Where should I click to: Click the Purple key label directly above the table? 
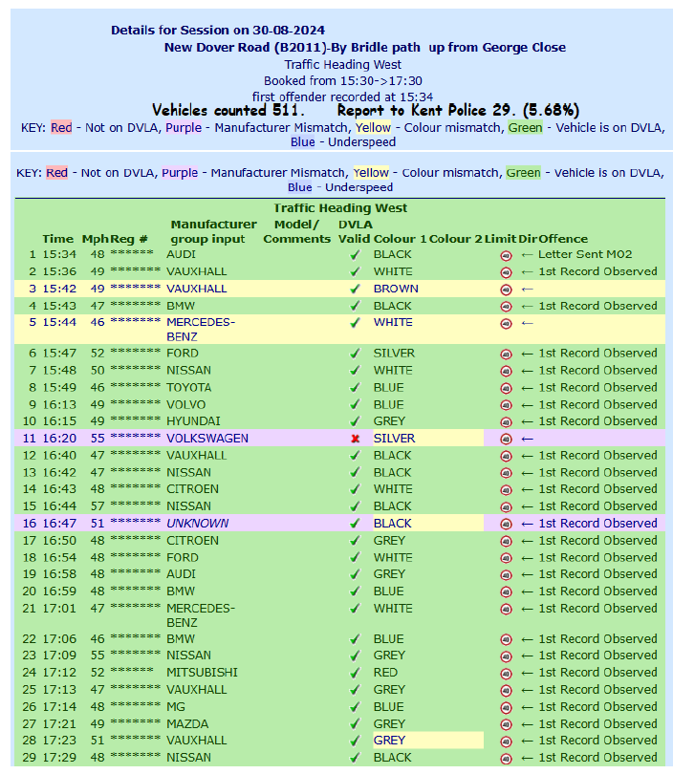point(180,173)
